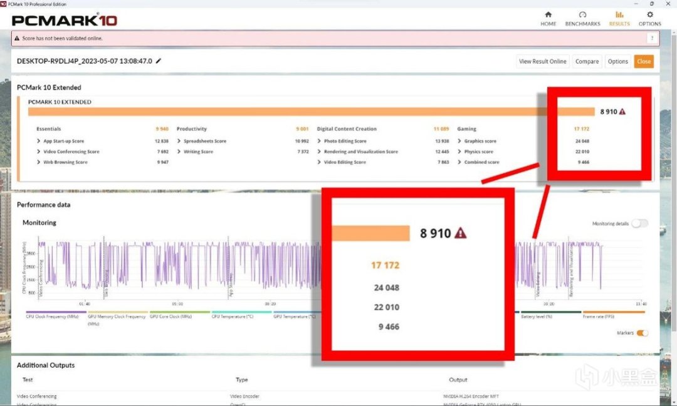Click the Video Conferencing marker in chart
Screen dimensions: 677x406
pyautogui.click(x=41, y=278)
